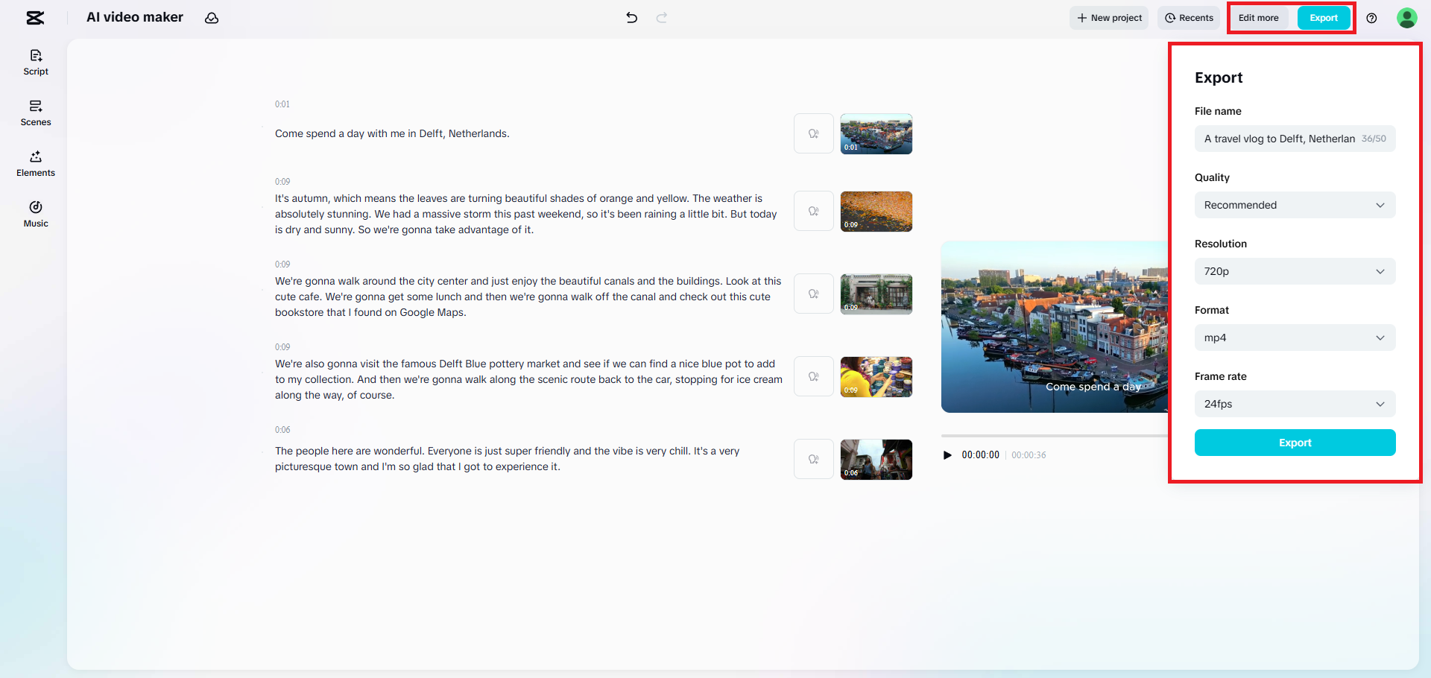Expand the Resolution dropdown showing 720p
Viewport: 1431px width, 678px height.
(1295, 271)
